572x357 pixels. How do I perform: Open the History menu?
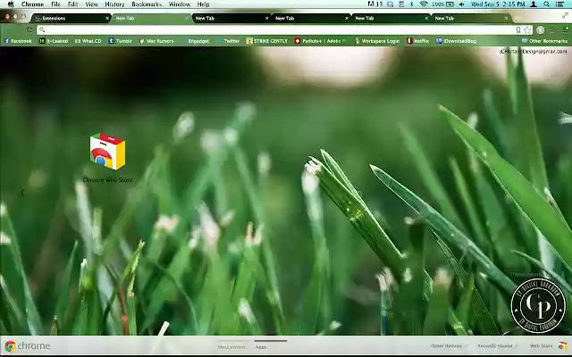coord(114,4)
